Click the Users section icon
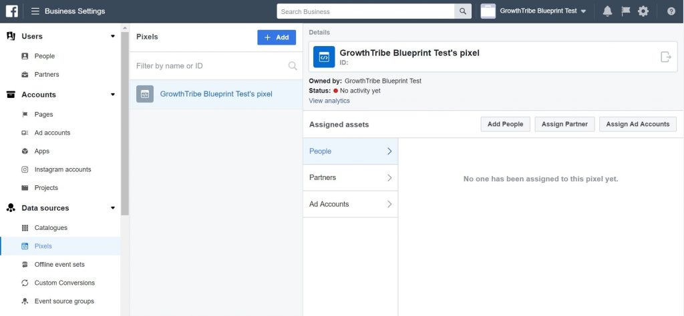This screenshot has height=316, width=684. point(11,36)
